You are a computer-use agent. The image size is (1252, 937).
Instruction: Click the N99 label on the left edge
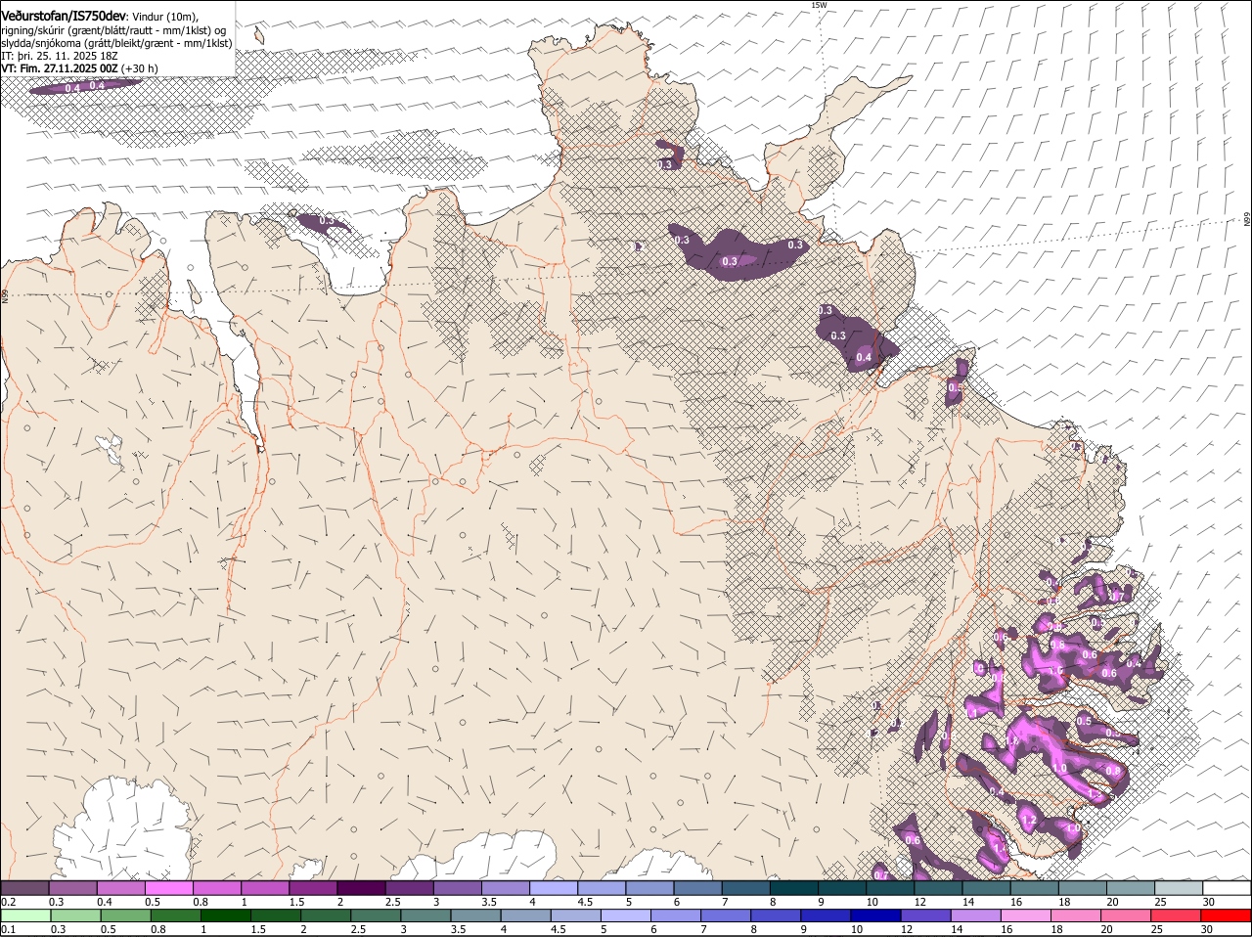click(x=5, y=295)
